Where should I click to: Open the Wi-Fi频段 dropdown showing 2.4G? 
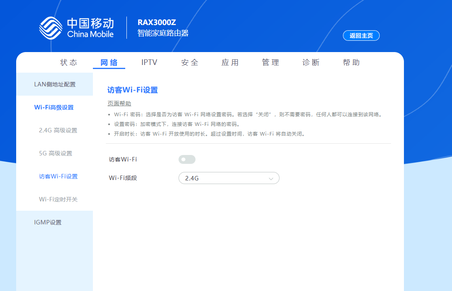tap(229, 178)
